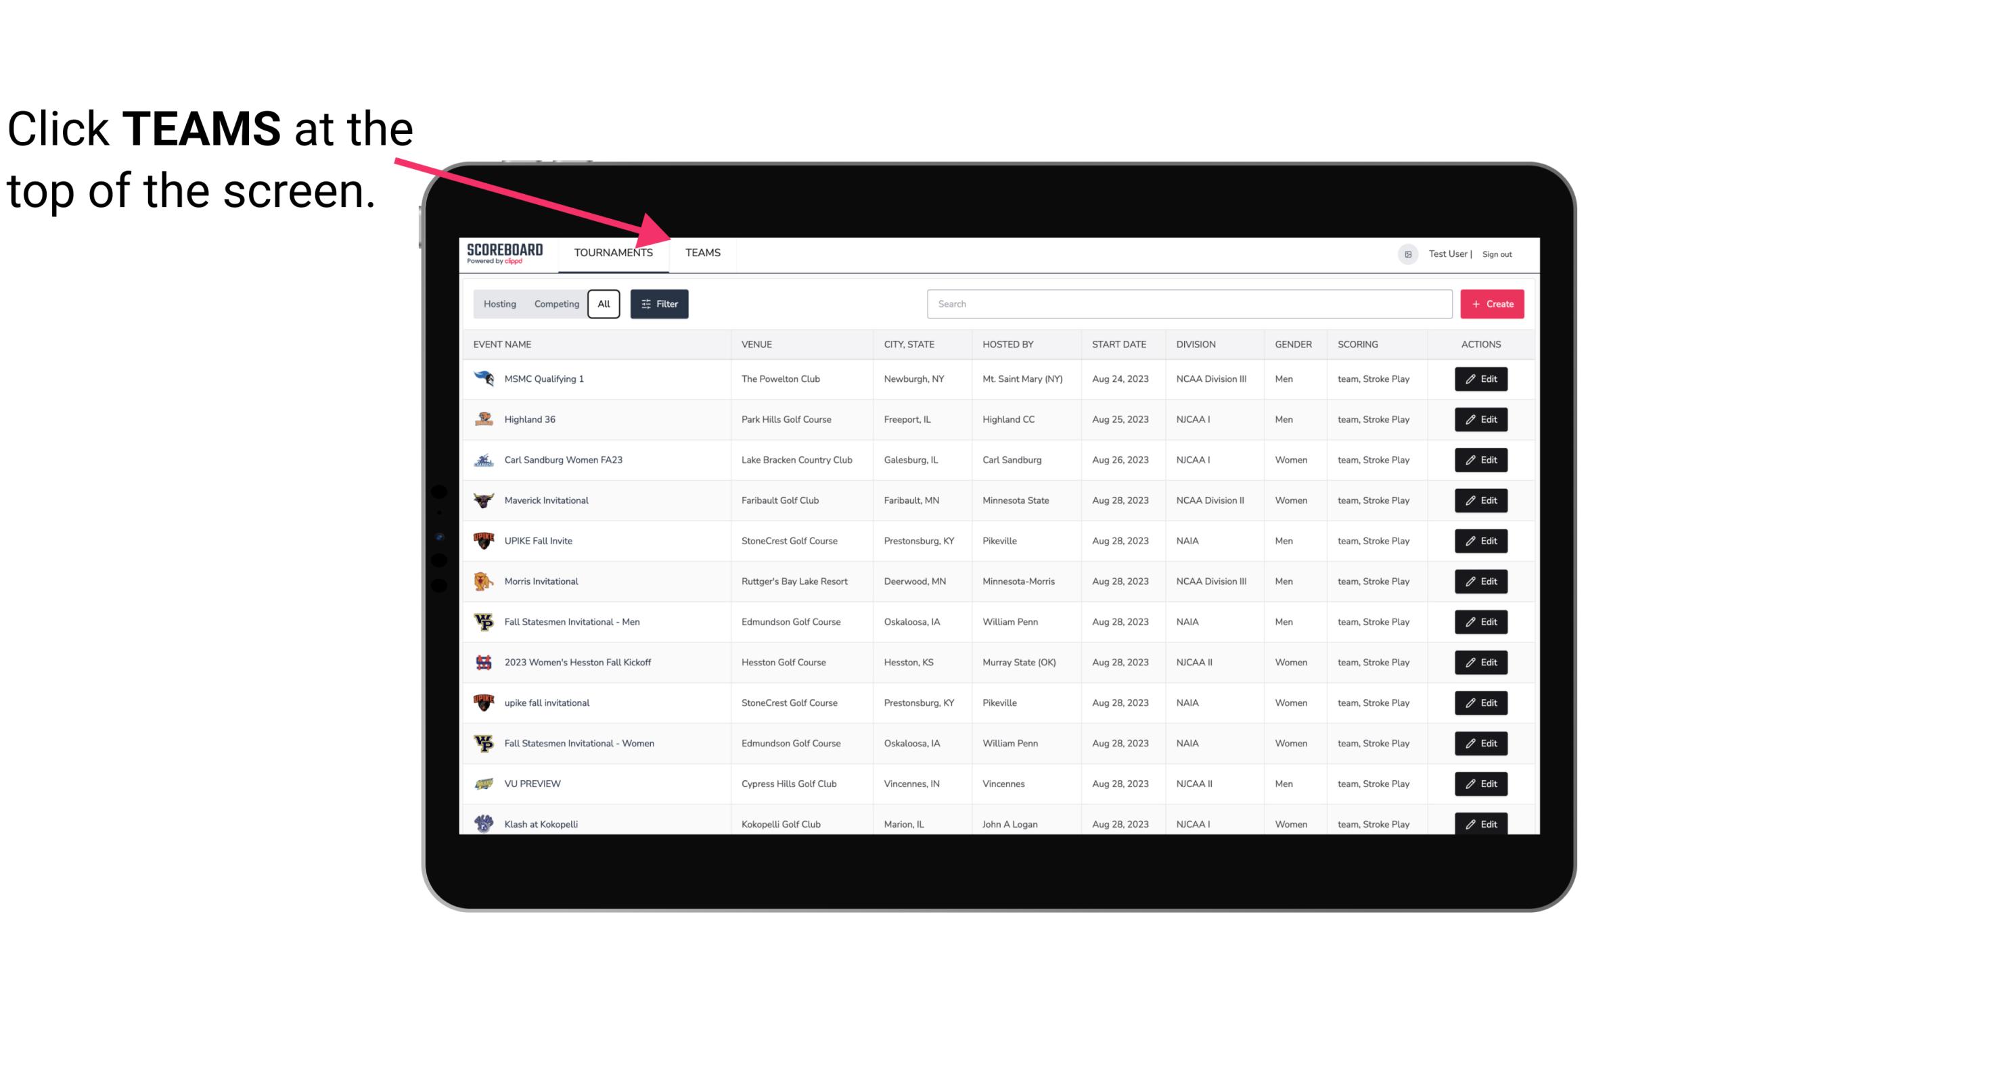Click the Edit icon for Fall Statesmen Invitational Men
1996x1073 pixels.
coord(1482,621)
